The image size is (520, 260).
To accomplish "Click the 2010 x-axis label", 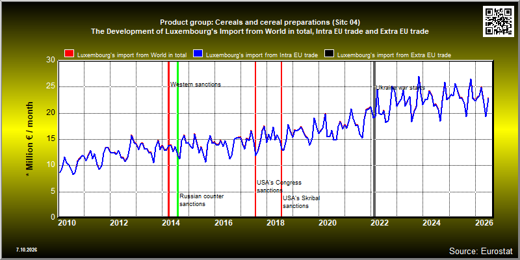I will pos(67,222).
